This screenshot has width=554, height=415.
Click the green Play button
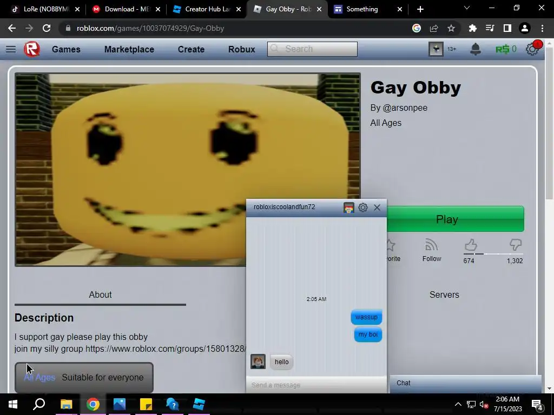456,219
